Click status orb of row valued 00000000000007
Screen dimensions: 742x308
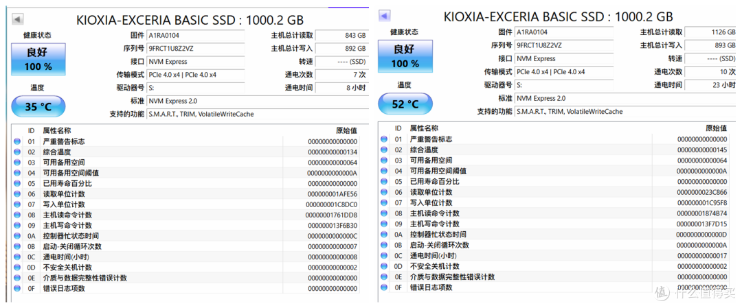(x=17, y=246)
